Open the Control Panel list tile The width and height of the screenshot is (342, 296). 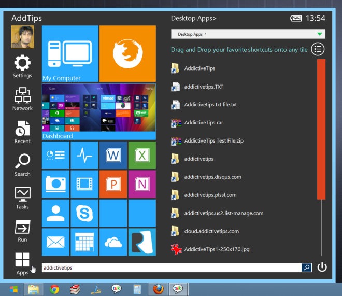pyautogui.click(x=55, y=156)
